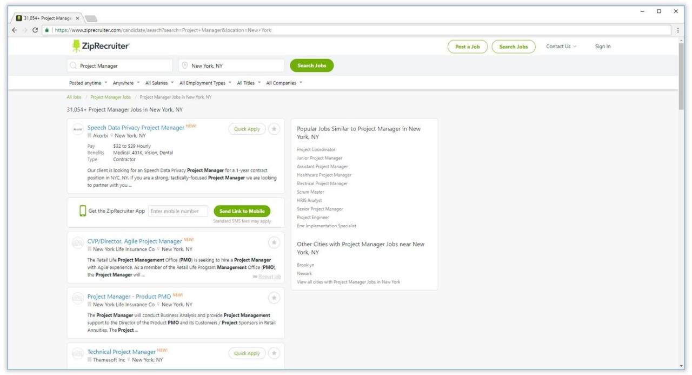Click the Brooklyn city link

click(x=305, y=265)
